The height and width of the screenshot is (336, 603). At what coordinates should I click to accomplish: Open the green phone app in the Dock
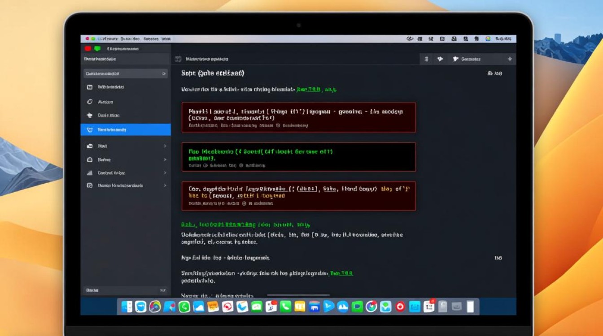pyautogui.click(x=285, y=306)
